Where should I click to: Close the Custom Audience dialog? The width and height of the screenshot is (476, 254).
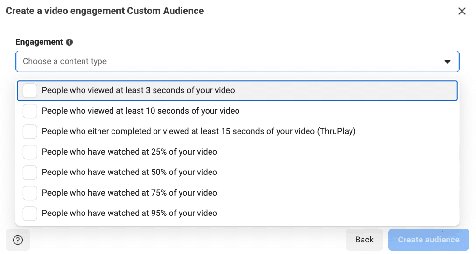[462, 11]
